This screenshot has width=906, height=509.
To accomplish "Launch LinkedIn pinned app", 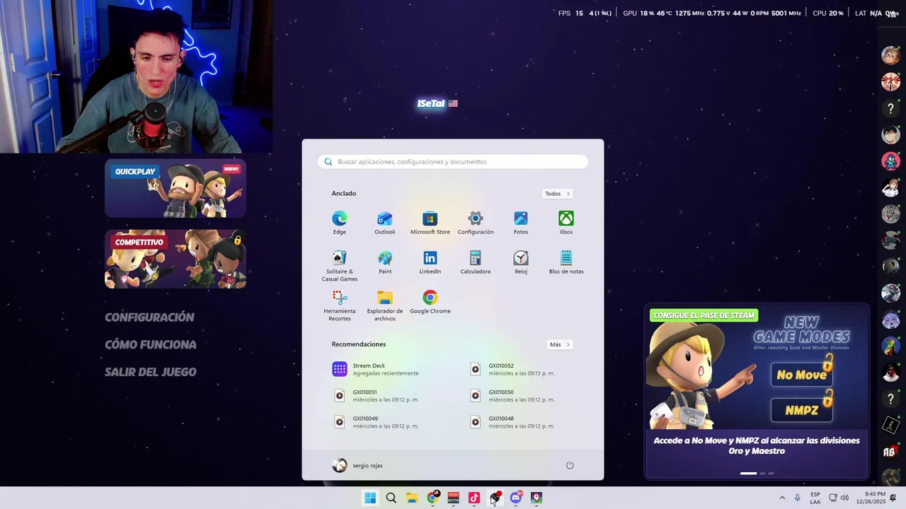I will pyautogui.click(x=430, y=262).
